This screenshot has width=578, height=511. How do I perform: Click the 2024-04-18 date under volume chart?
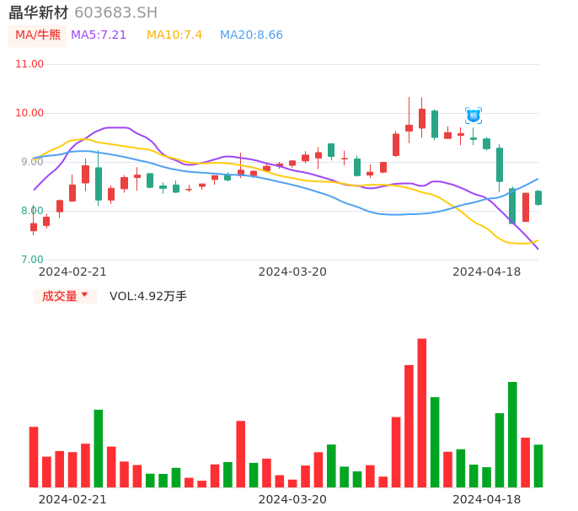[487, 499]
